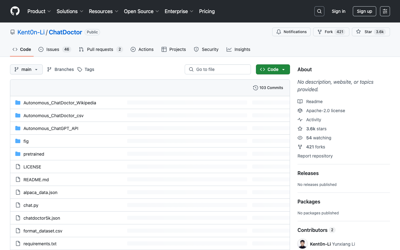Click file icon of alpaca_data.json
Viewport: 400px width, 250px height.
coord(18,192)
